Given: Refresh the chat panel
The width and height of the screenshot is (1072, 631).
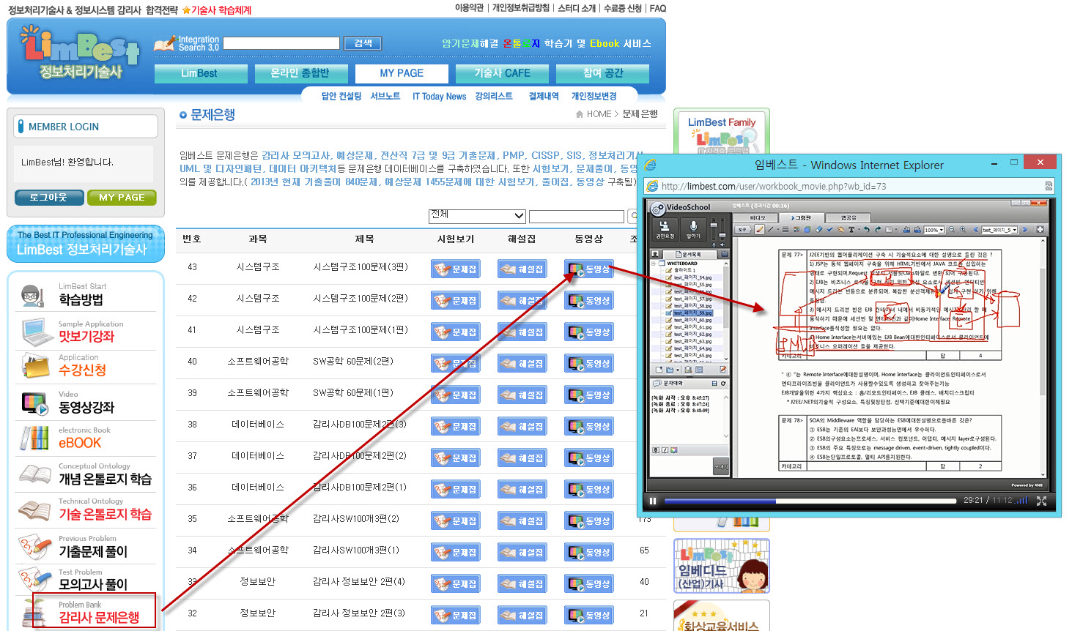Looking at the screenshot, I should (x=723, y=384).
